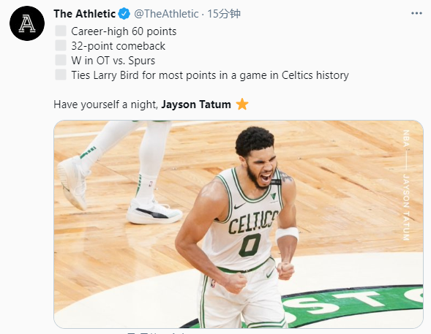
Task: Click the W in OT vs. Spurs text
Action: click(x=113, y=61)
